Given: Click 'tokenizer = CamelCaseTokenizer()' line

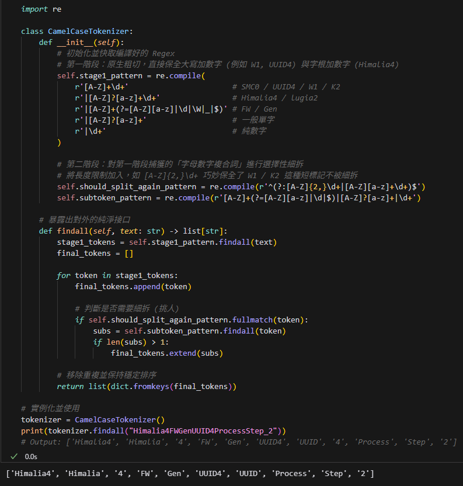Looking at the screenshot, I should point(93,419).
